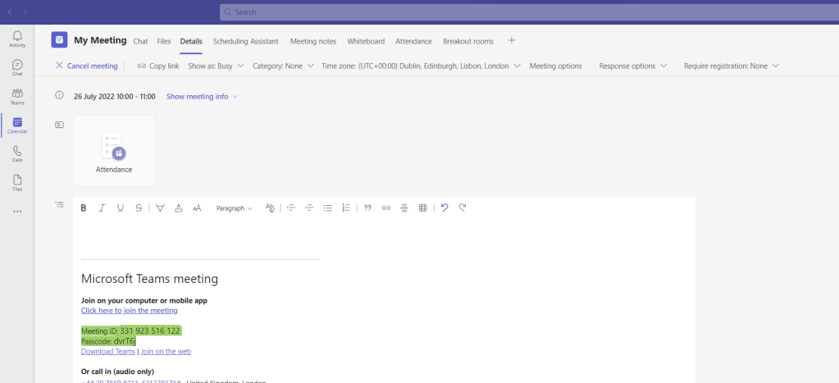Undo the last edit
Screen dimensions: 839x383
tap(445, 208)
